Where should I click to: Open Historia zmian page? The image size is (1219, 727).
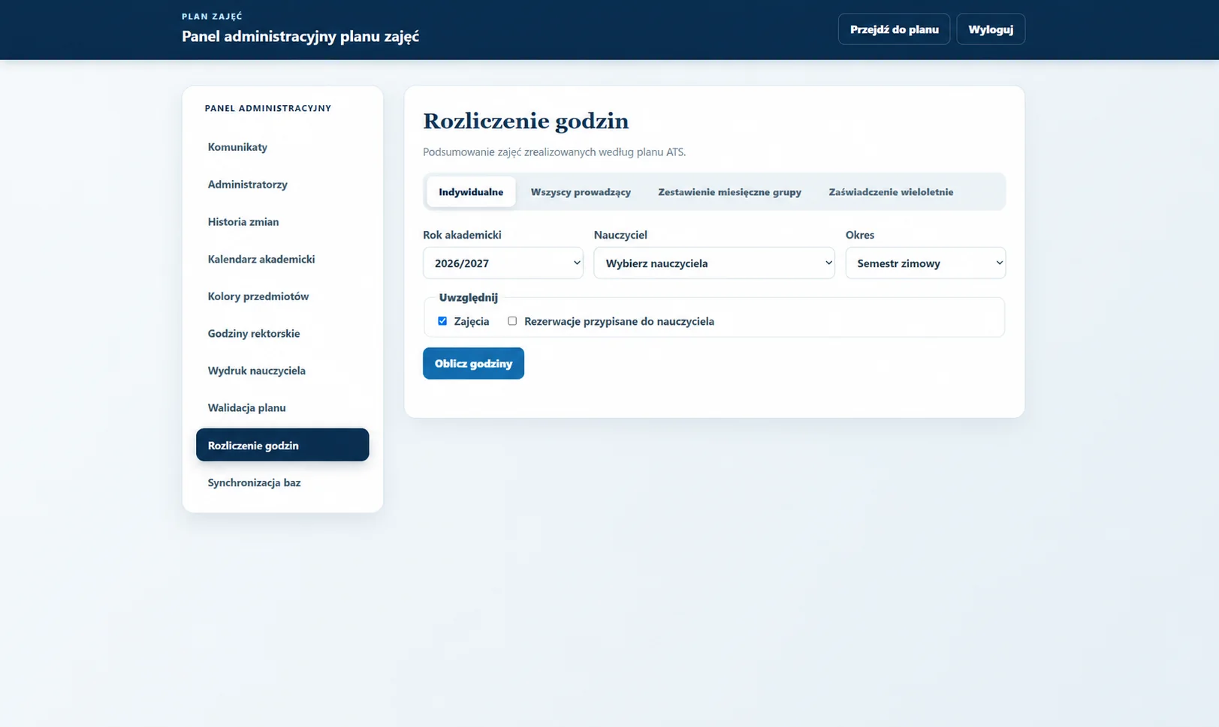[282, 222]
